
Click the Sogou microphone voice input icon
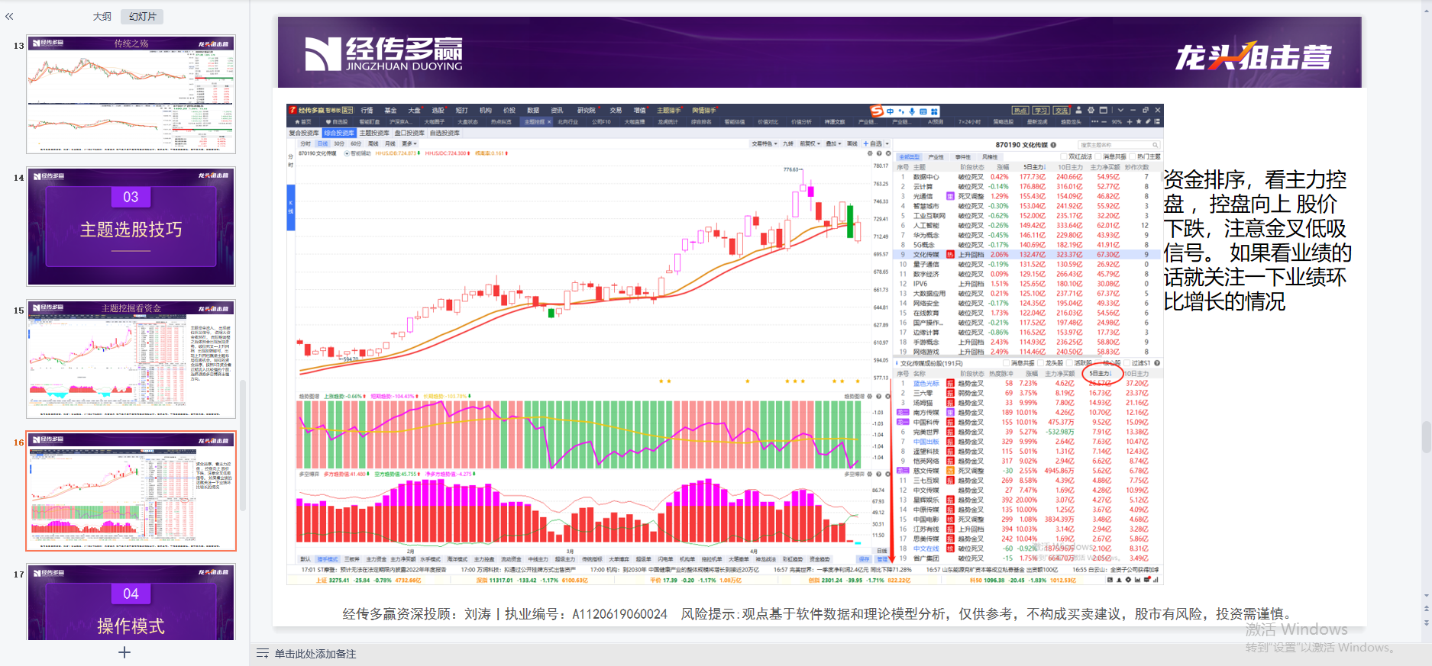(x=912, y=111)
